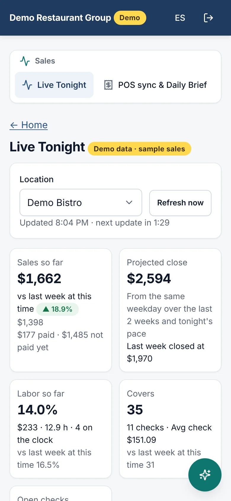
Task: Click Last week closed at $1,970 text
Action: click(x=166, y=352)
